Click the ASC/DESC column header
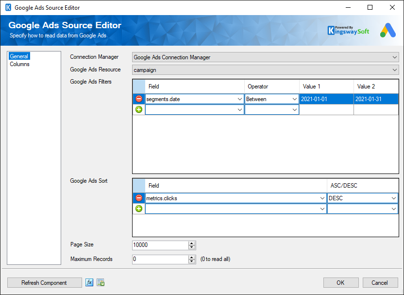Image resolution: width=404 pixels, height=295 pixels. (x=363, y=185)
